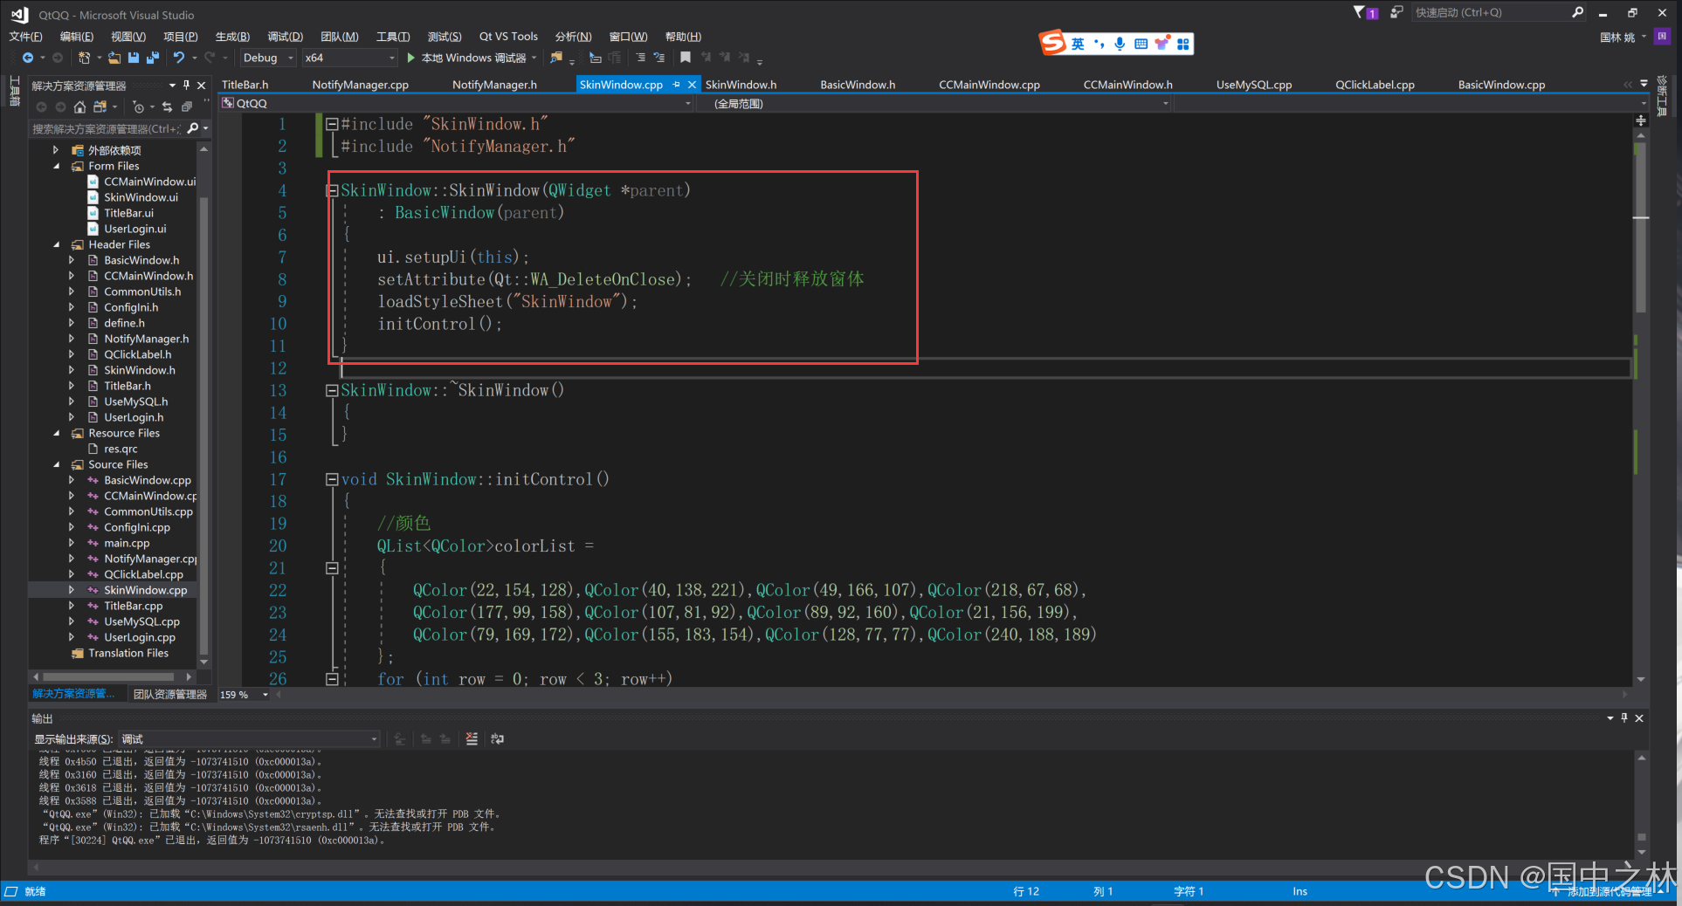Click the Sogou microphone voice input icon
Screen dimensions: 1682x906
[x=1120, y=44]
